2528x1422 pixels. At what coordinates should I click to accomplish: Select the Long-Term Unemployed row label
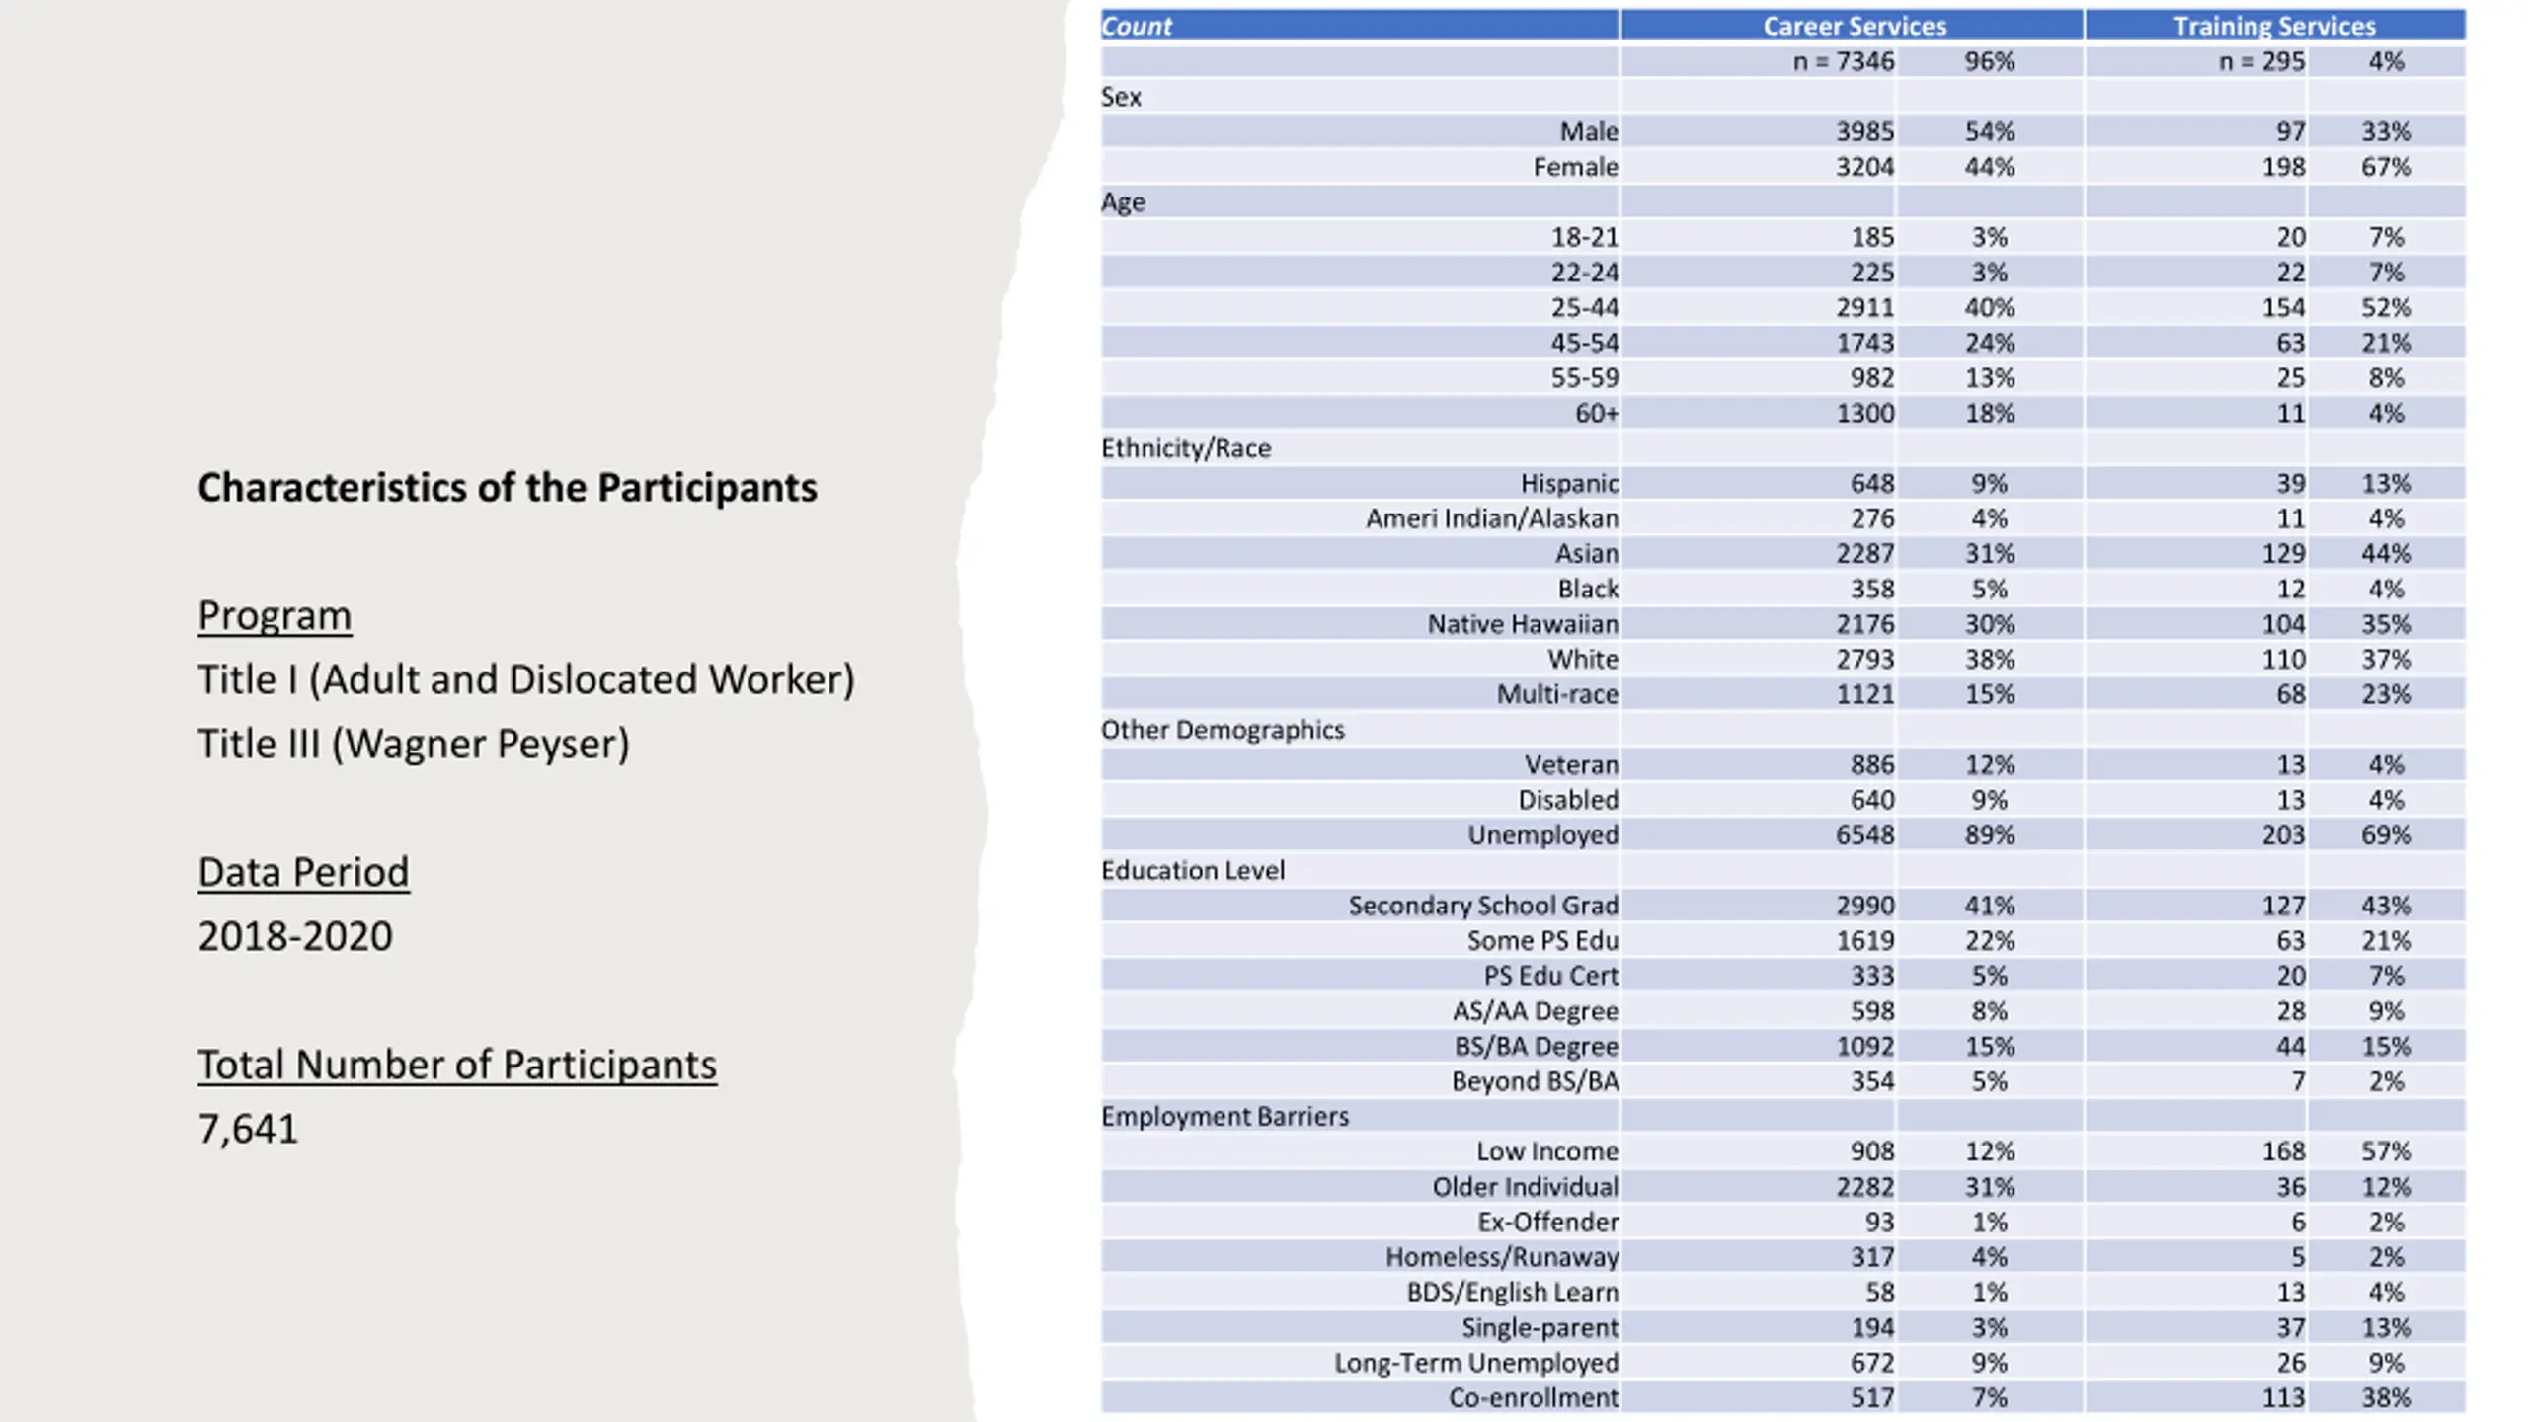click(1476, 1363)
